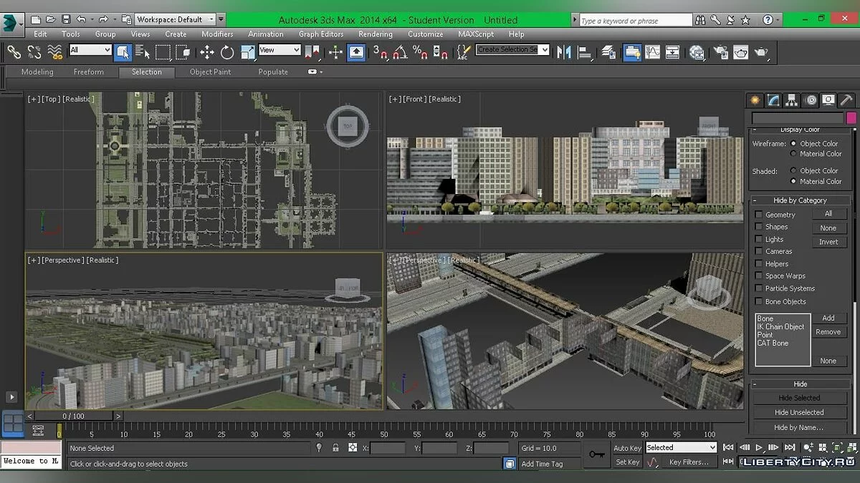Enable the Geometry hide category checkbox
Viewport: 860px width, 483px height.
[759, 215]
